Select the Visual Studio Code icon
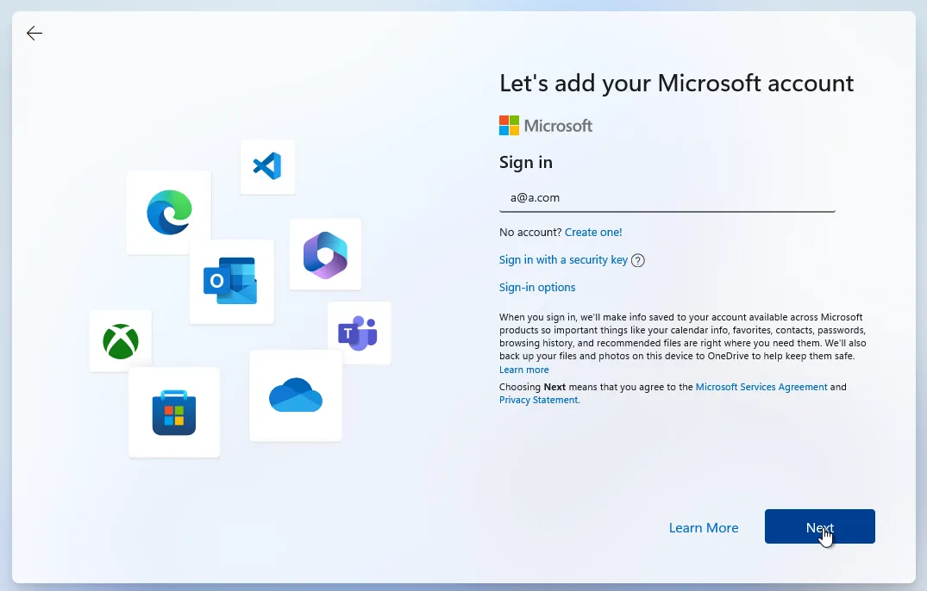The image size is (927, 591). coord(267,167)
